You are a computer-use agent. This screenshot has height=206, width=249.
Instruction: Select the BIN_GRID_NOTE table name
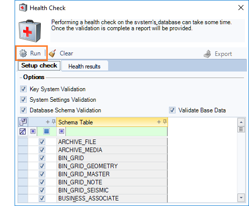coord(80,182)
